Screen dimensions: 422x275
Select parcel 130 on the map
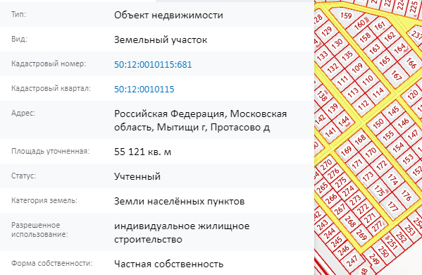(337, 43)
